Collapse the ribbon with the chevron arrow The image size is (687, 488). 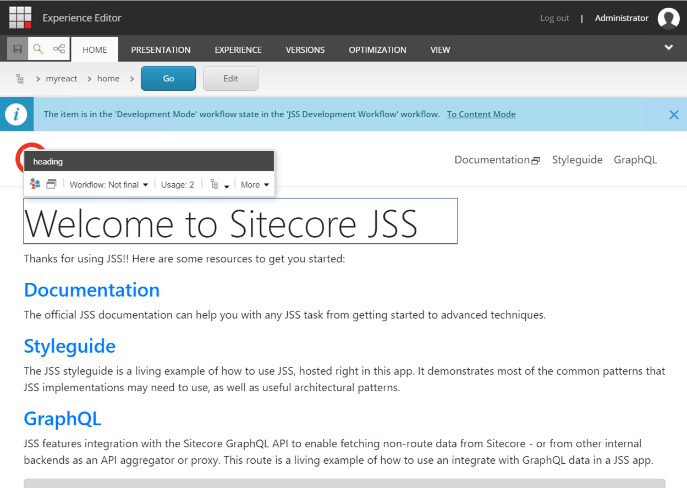(669, 47)
